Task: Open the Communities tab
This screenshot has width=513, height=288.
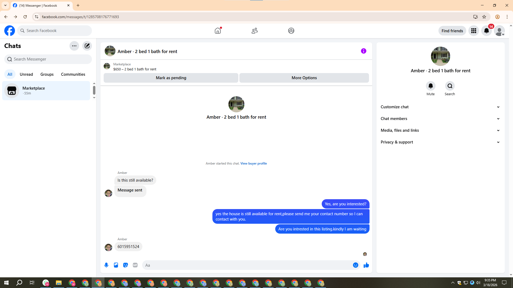Action: tap(73, 74)
